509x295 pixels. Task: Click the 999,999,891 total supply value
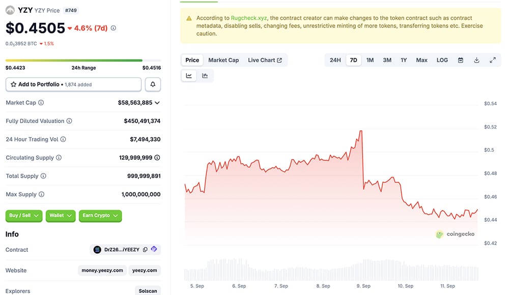point(144,176)
